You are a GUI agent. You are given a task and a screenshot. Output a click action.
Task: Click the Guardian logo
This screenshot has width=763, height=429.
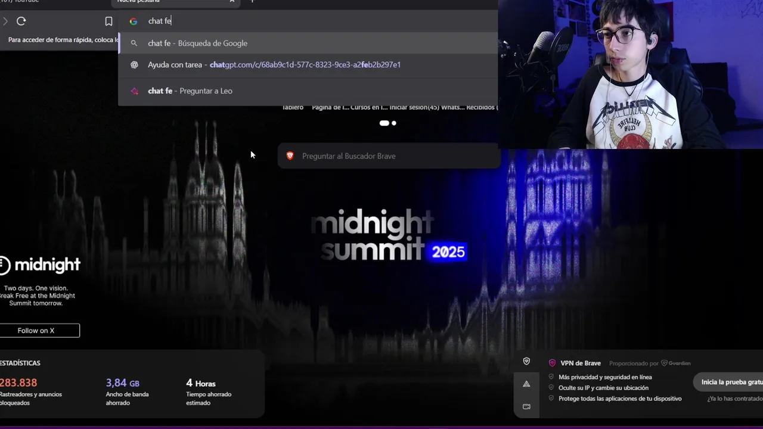point(676,363)
